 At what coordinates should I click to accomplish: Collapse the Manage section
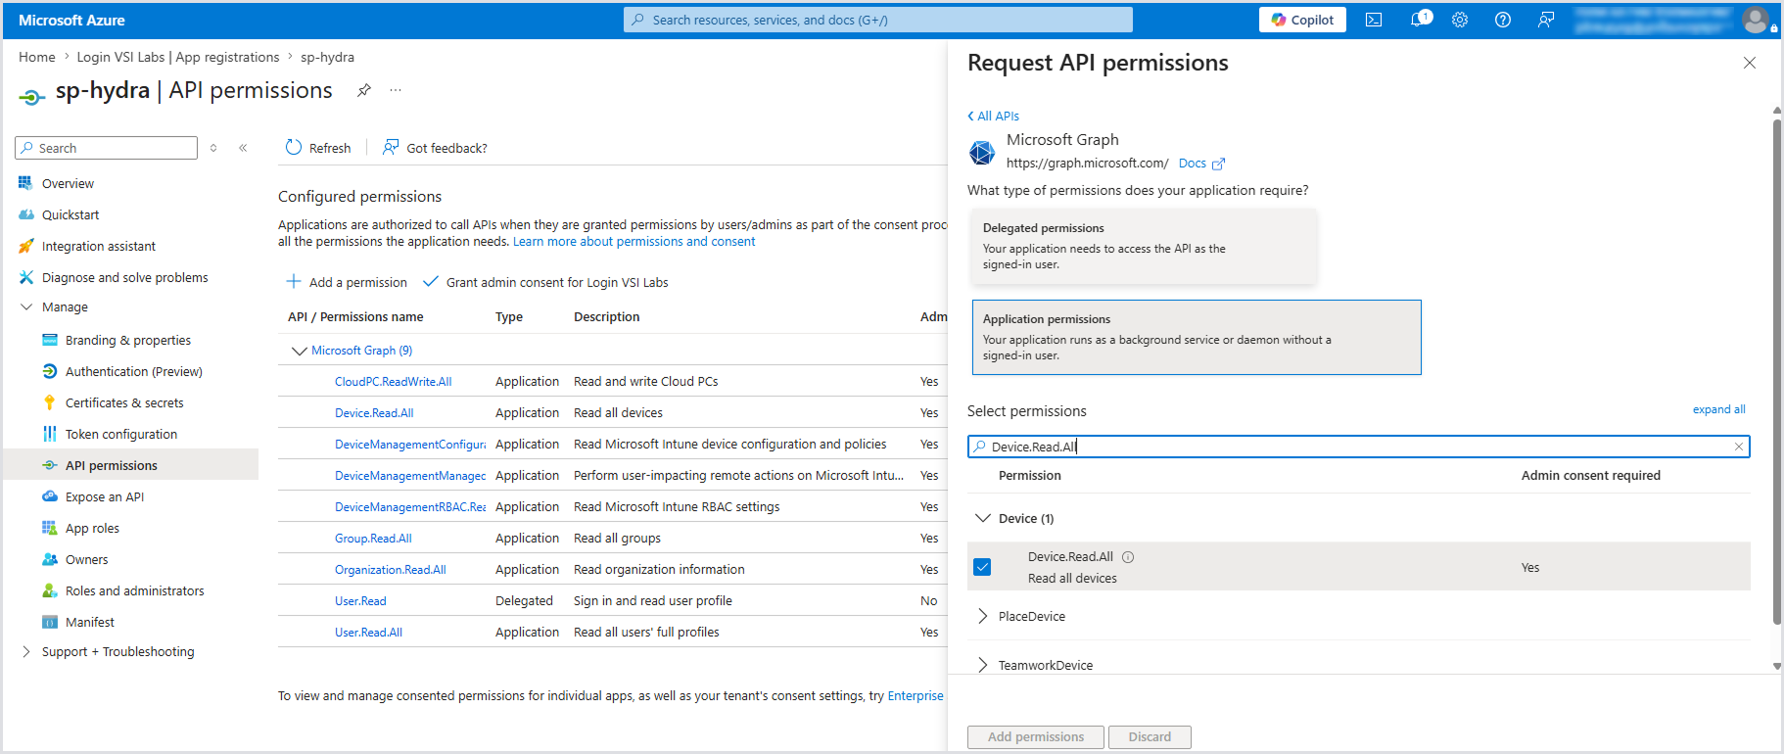(x=26, y=306)
